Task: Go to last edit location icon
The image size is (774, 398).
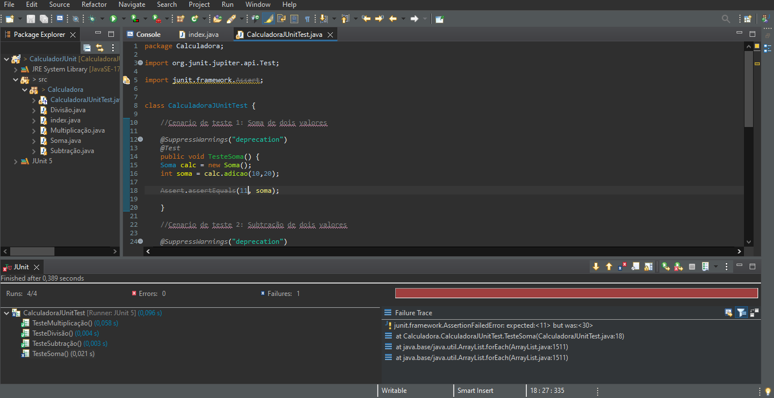Action: [366, 19]
